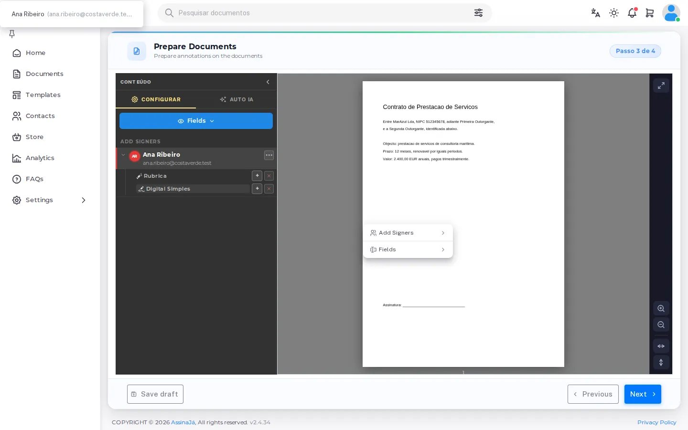Viewport: 688px width, 430px height.
Task: Open the Store page
Action: [34, 137]
